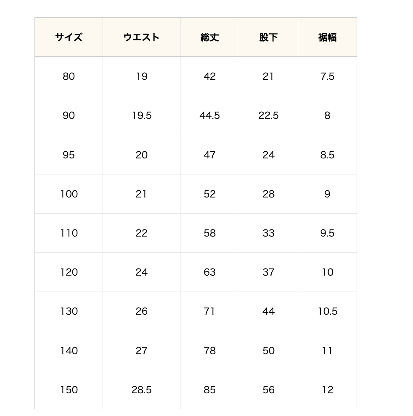Image resolution: width=413 pixels, height=416 pixels.
Task: Click the size 95 cell
Action: point(69,155)
